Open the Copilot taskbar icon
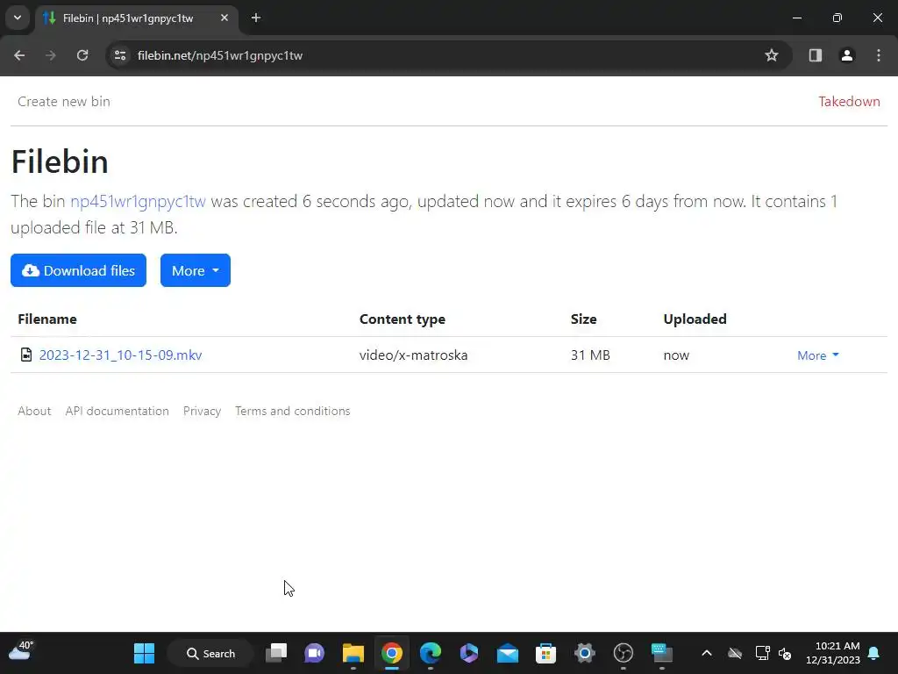The height and width of the screenshot is (674, 898). tap(469, 653)
